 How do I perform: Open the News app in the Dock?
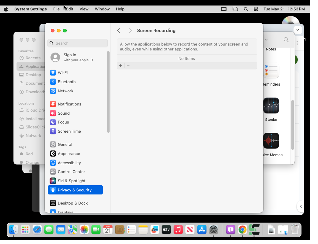coord(190,230)
